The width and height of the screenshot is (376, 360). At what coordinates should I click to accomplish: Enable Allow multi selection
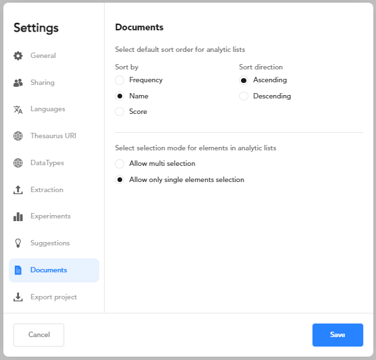point(119,164)
